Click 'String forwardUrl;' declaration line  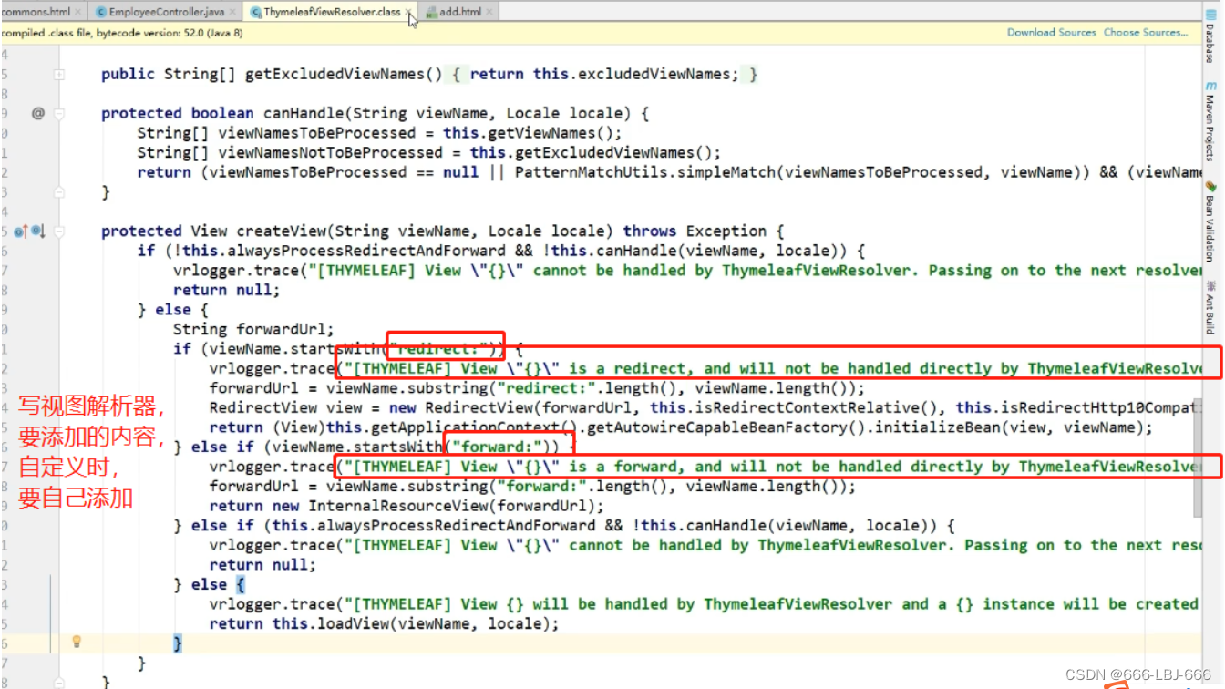(x=253, y=329)
